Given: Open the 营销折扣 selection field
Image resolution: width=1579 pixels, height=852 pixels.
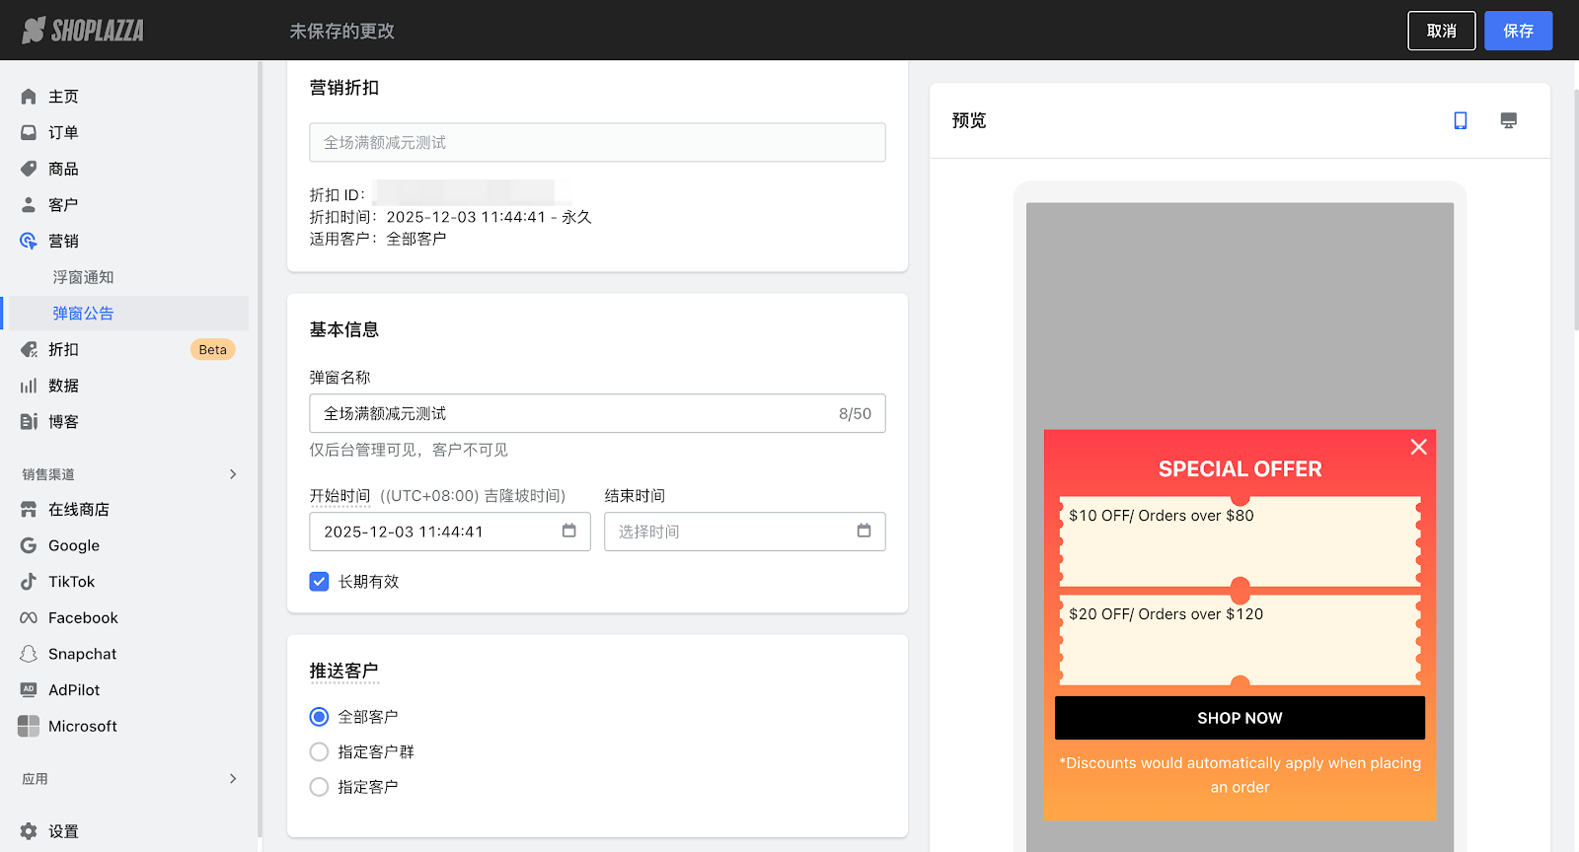Looking at the screenshot, I should point(597,142).
